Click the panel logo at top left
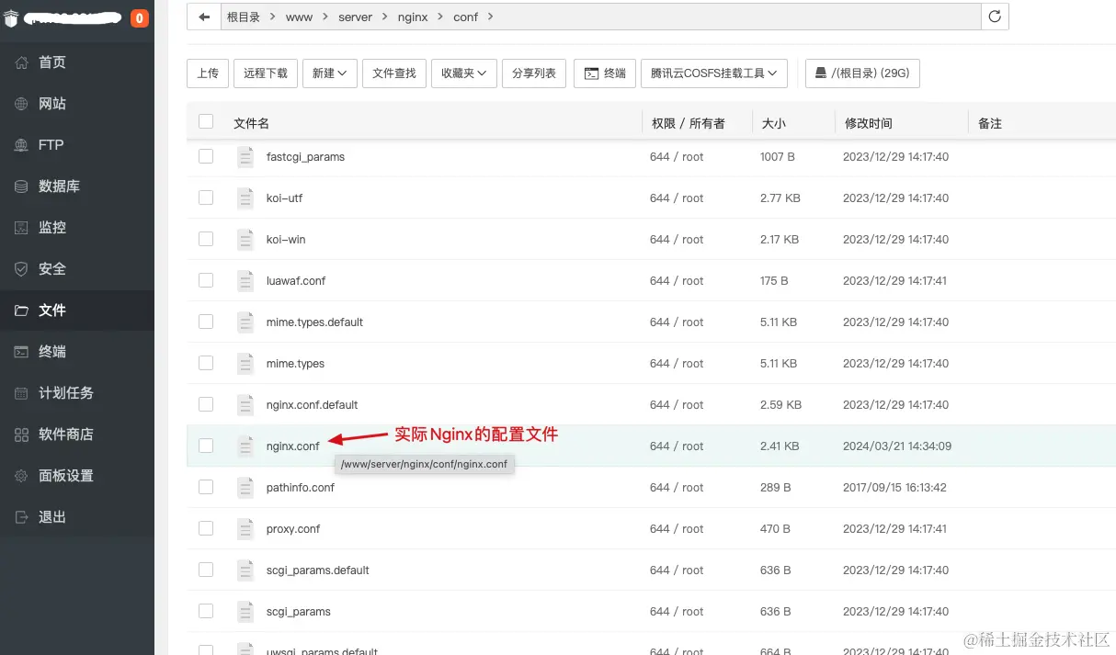 (x=11, y=18)
